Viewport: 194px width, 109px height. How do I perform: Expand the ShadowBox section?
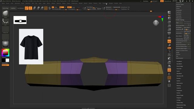(179, 10)
